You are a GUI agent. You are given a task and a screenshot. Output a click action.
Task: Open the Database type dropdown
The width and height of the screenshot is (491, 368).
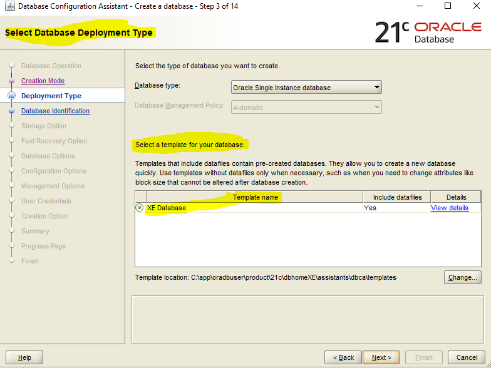point(306,88)
